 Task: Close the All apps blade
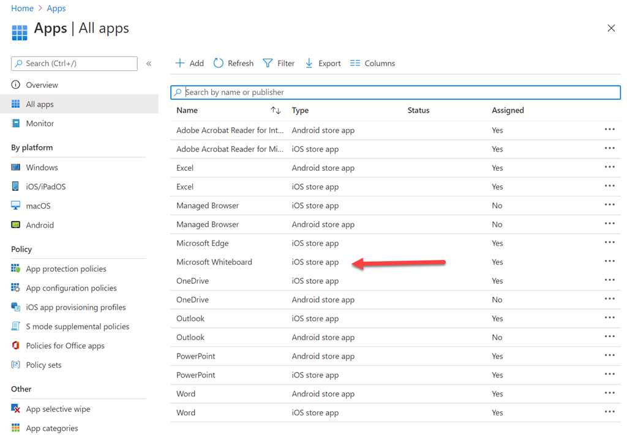[610, 28]
